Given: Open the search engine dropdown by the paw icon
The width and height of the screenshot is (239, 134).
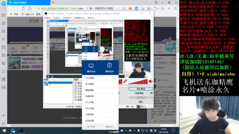Looking at the screenshot, I should click(x=93, y=9).
